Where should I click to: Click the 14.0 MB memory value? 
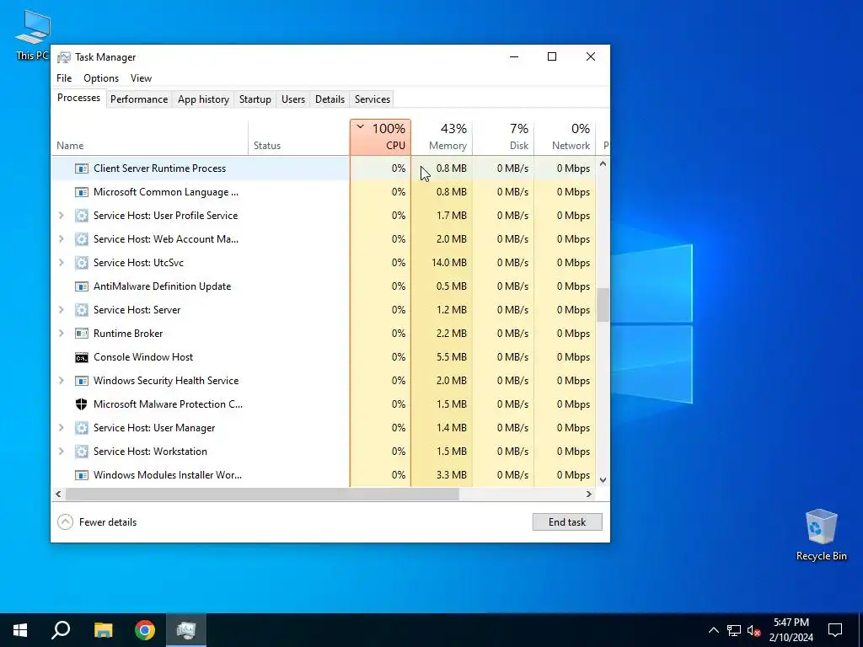click(449, 263)
